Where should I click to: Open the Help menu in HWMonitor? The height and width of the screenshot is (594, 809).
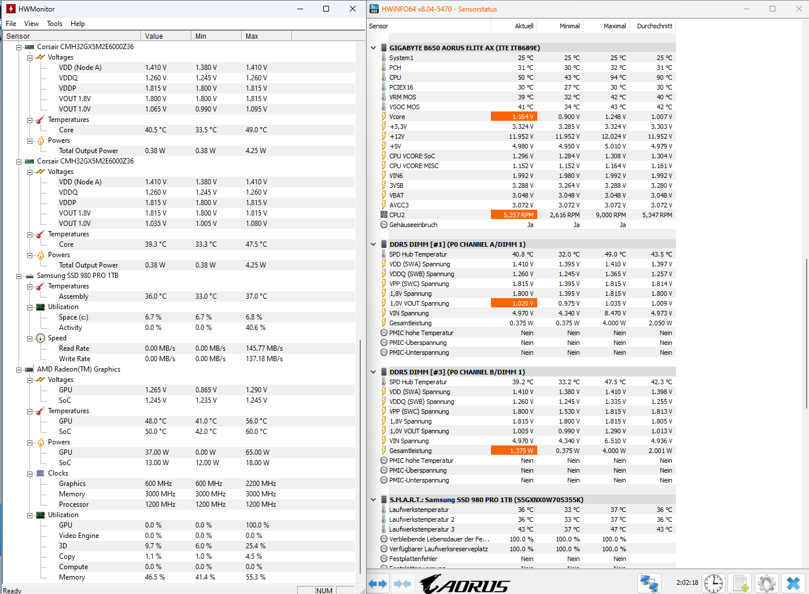click(78, 24)
